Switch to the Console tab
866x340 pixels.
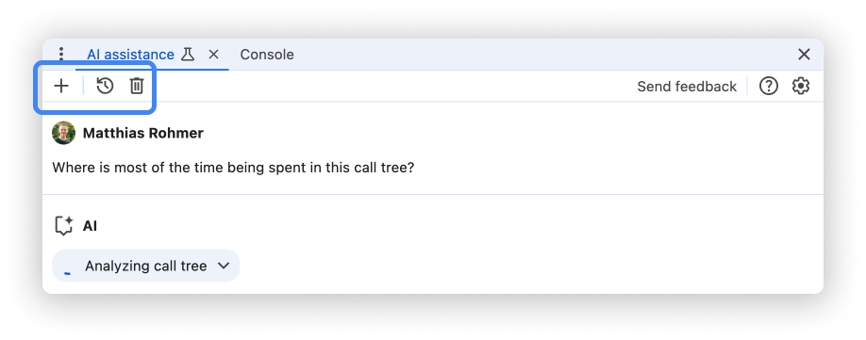tap(267, 55)
